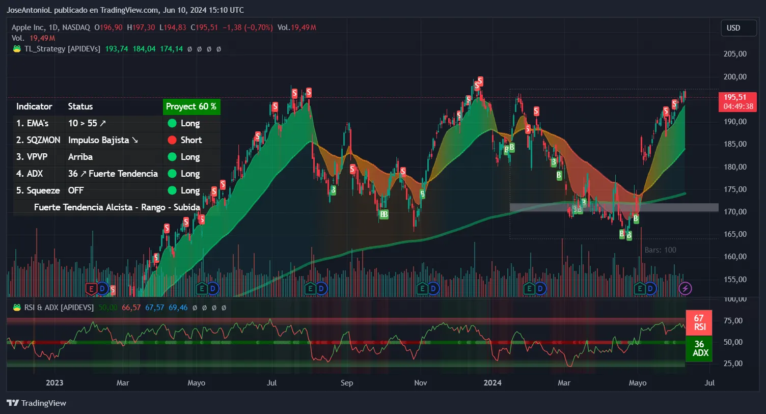Screen dimensions: 766x414
Task: Toggle the green Long status dot for EMA's
Action: (x=172, y=123)
